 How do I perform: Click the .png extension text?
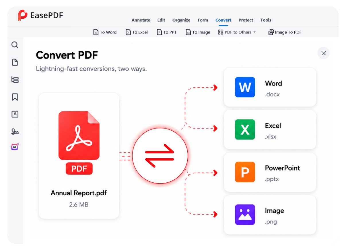point(271,222)
